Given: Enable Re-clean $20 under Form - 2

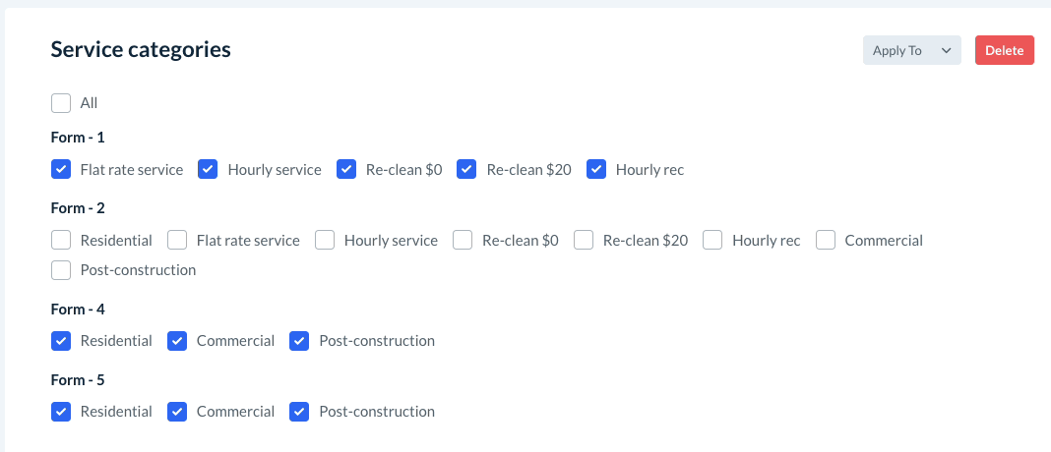Looking at the screenshot, I should point(584,240).
